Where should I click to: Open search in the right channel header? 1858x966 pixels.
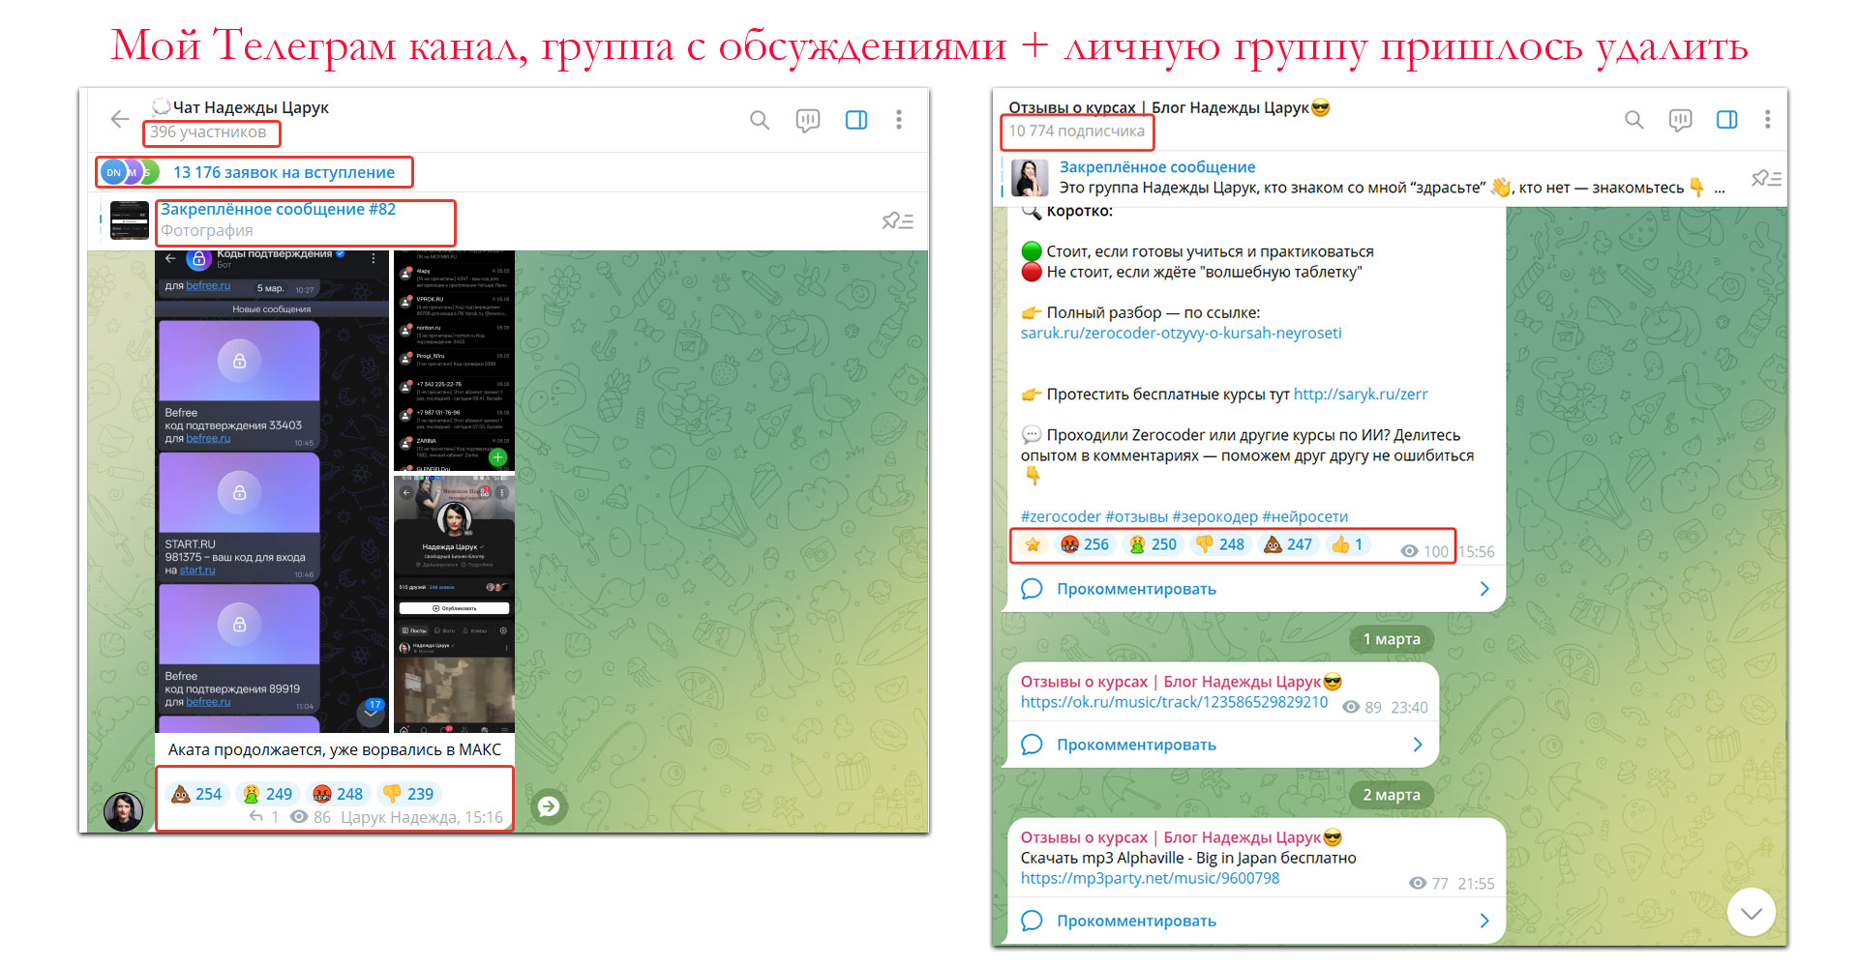pyautogui.click(x=1633, y=120)
